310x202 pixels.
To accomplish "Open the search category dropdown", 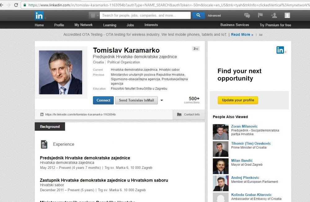I will point(94,15).
